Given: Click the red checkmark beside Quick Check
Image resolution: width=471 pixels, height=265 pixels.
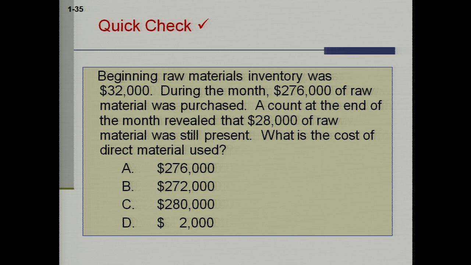Looking at the screenshot, I should click(x=203, y=24).
